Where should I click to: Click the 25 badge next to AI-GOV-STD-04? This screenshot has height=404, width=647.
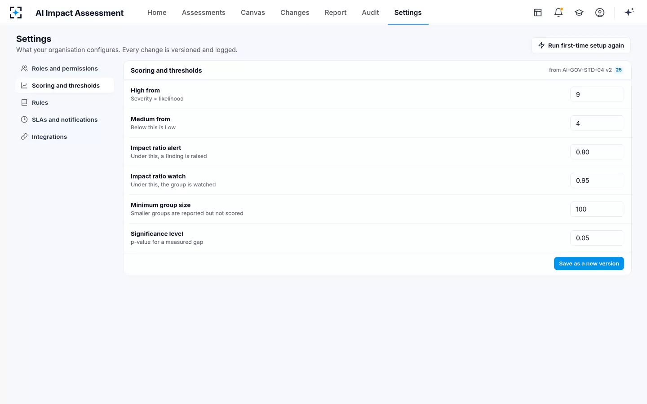(619, 70)
